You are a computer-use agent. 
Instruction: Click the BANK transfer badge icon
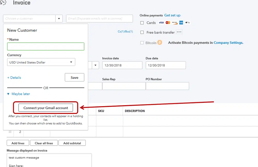[x=179, y=32]
